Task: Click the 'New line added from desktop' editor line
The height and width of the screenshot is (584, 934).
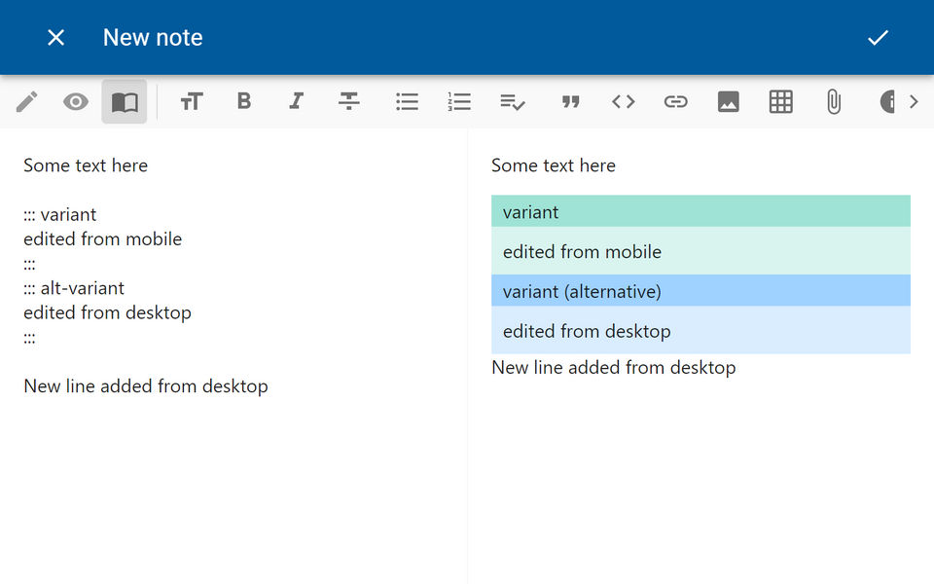Action: pyautogui.click(x=146, y=386)
